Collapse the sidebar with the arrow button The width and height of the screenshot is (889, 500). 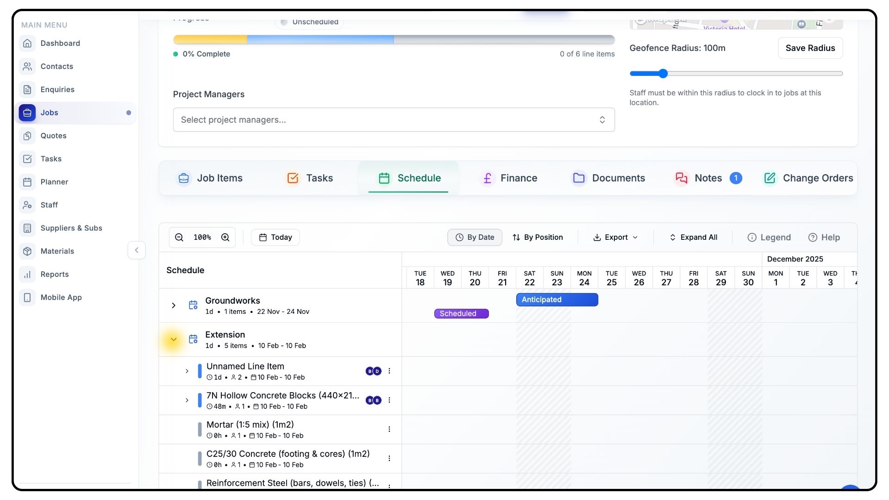click(x=137, y=250)
